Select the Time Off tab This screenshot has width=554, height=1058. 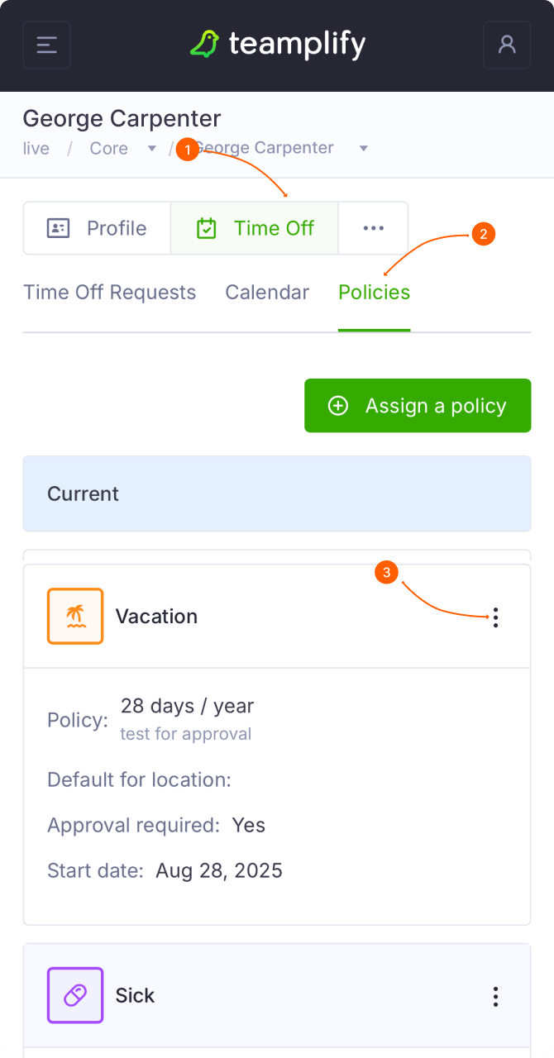[255, 228]
